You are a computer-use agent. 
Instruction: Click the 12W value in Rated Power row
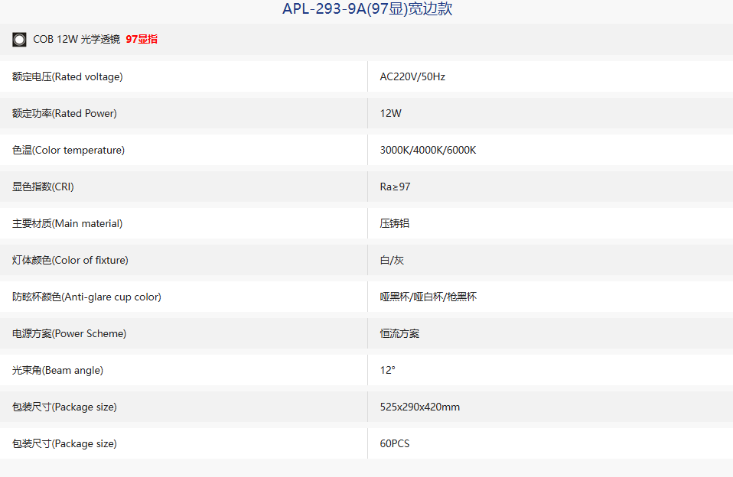point(390,113)
